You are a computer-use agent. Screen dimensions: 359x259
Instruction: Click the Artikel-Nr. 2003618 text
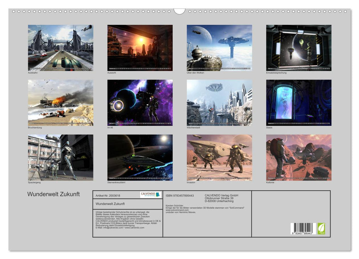point(108,195)
